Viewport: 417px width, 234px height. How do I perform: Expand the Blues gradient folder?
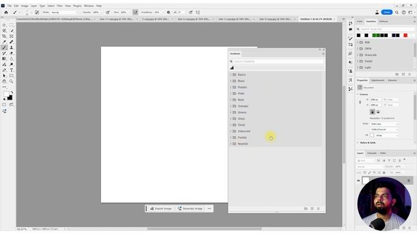(231, 81)
